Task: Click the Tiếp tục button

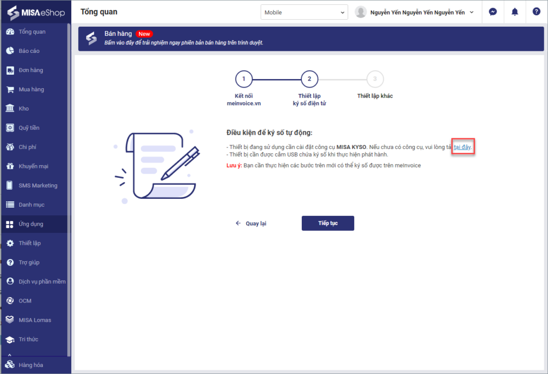Action: (328, 223)
